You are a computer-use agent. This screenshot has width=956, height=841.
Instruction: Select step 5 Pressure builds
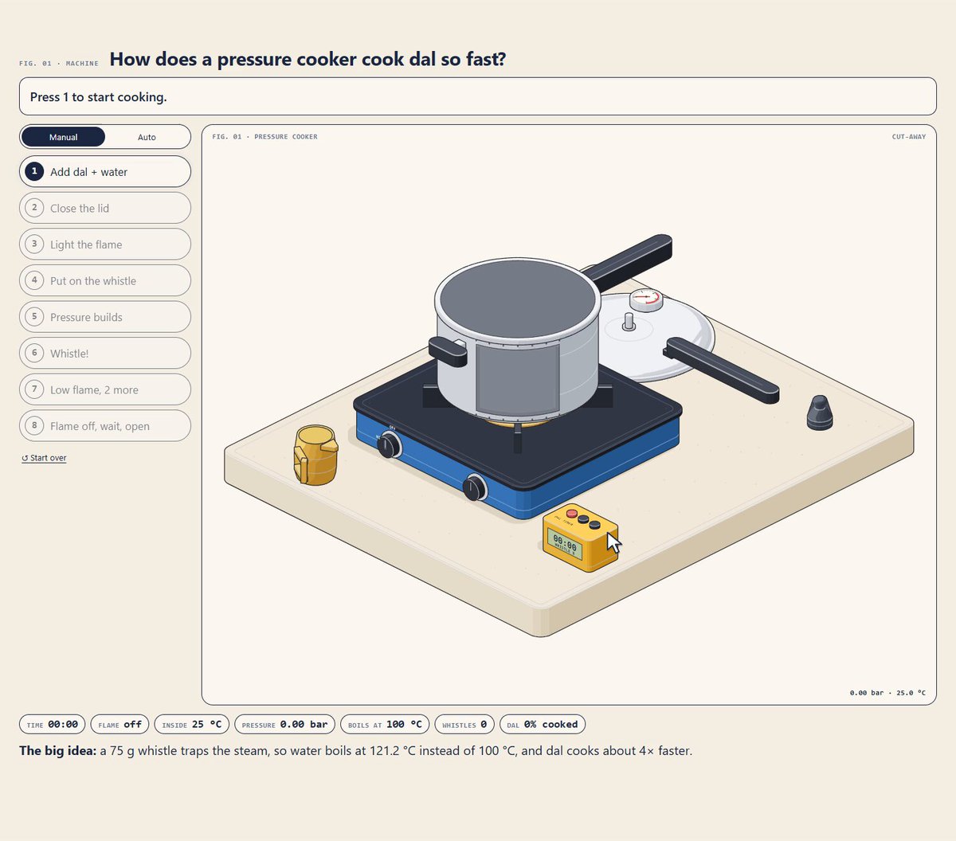point(105,317)
